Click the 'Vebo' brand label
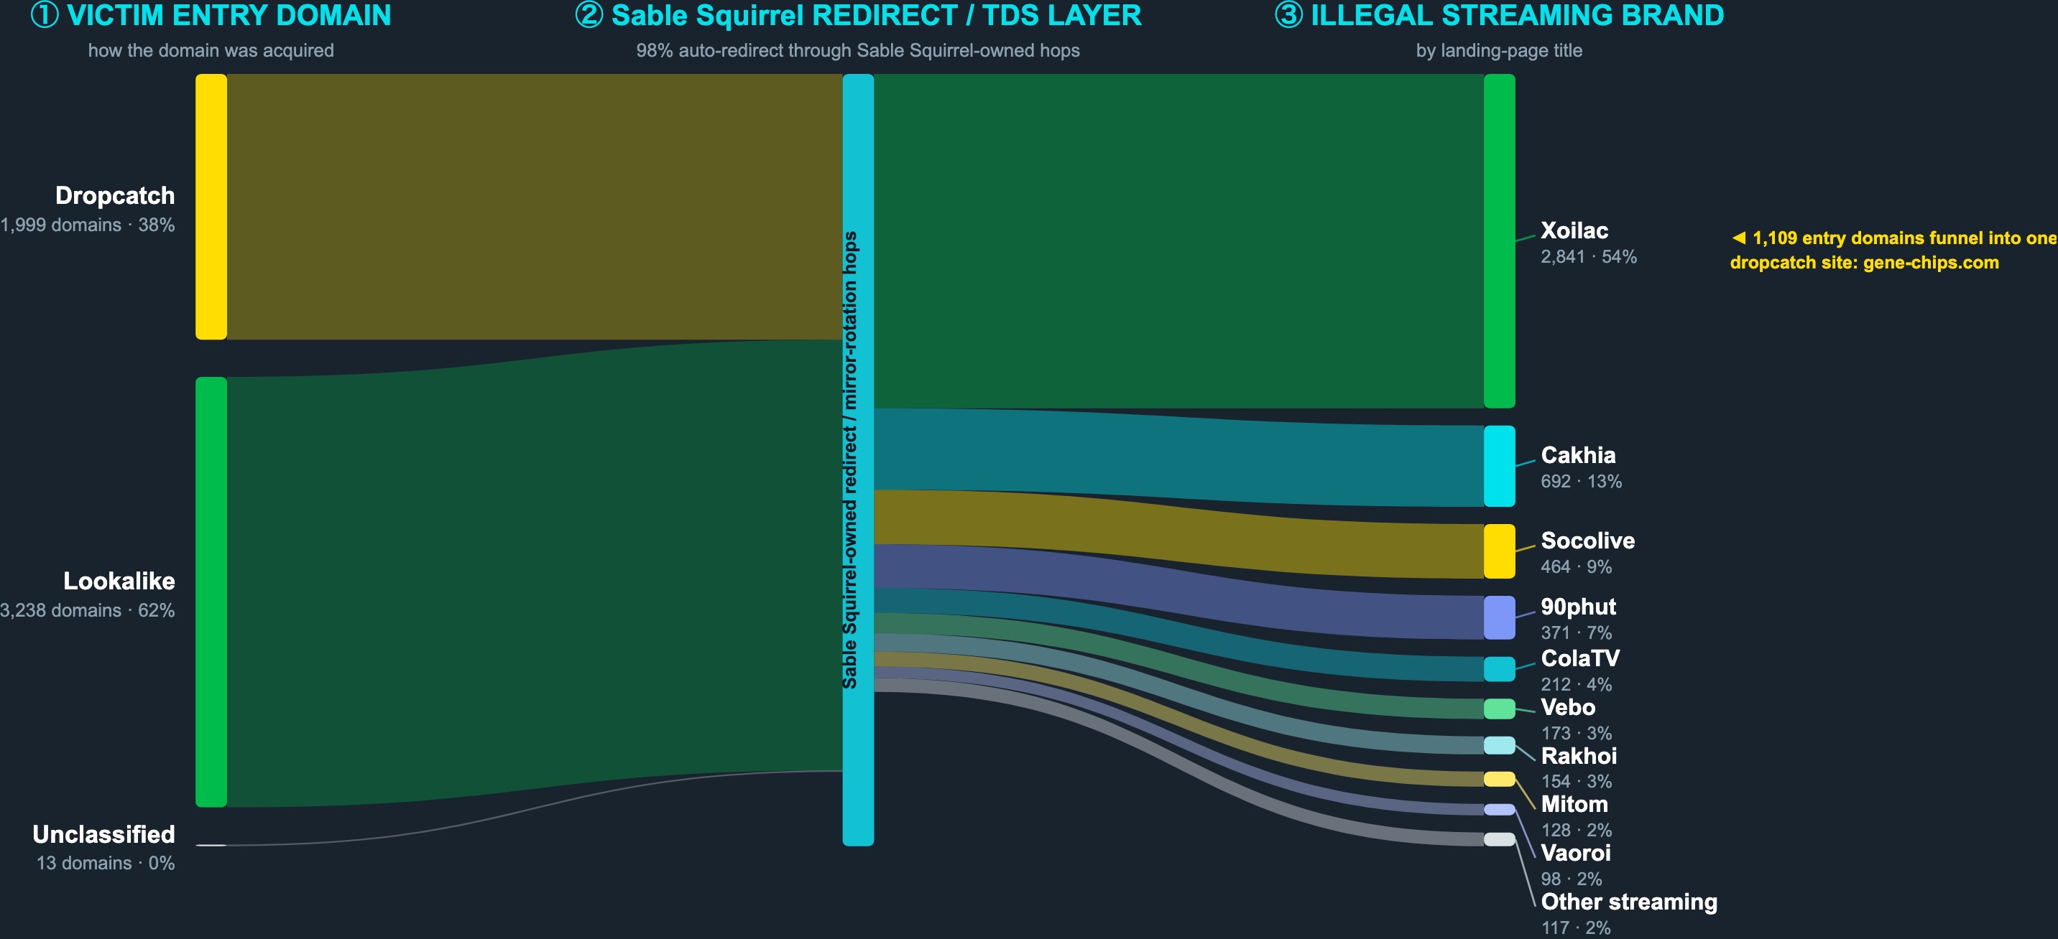2058x939 pixels. point(1567,707)
